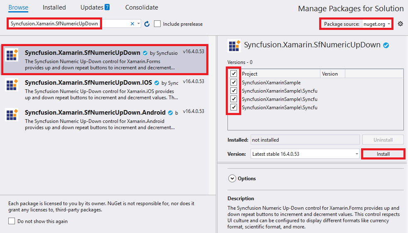Image resolution: width=408 pixels, height=233 pixels.
Task: Click the SfNumericUpDown.IOS package icon
Action: tap(12, 85)
